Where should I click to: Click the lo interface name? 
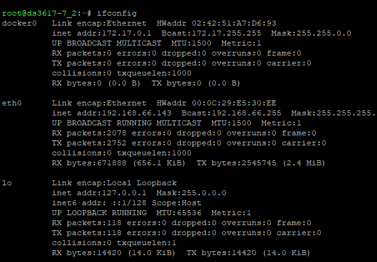click(x=7, y=183)
